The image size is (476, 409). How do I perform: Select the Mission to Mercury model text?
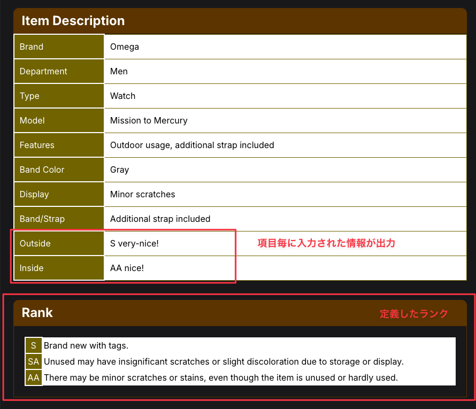pyautogui.click(x=149, y=121)
